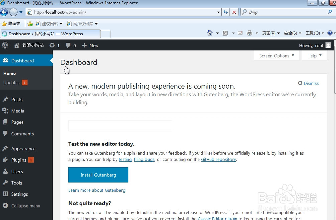Click the plus New content button
336x220 pixels.
[90, 45]
